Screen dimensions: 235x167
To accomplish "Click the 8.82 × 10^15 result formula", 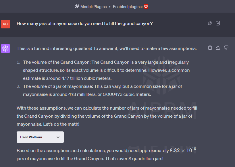I will tap(183, 150).
